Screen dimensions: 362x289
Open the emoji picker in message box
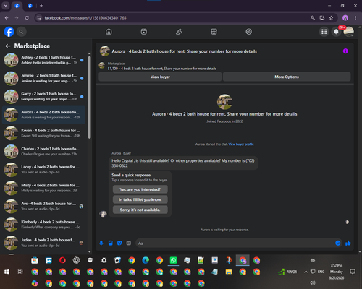pos(338,243)
